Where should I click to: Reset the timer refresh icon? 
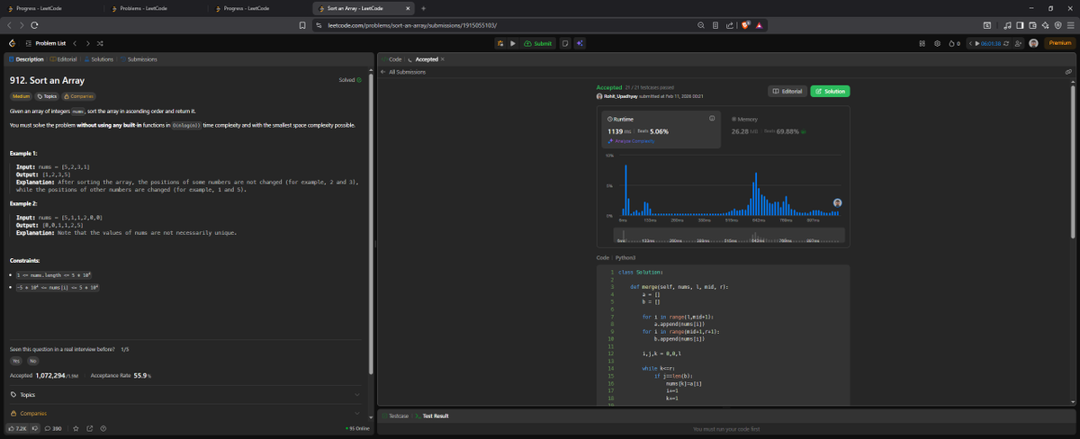[1006, 43]
